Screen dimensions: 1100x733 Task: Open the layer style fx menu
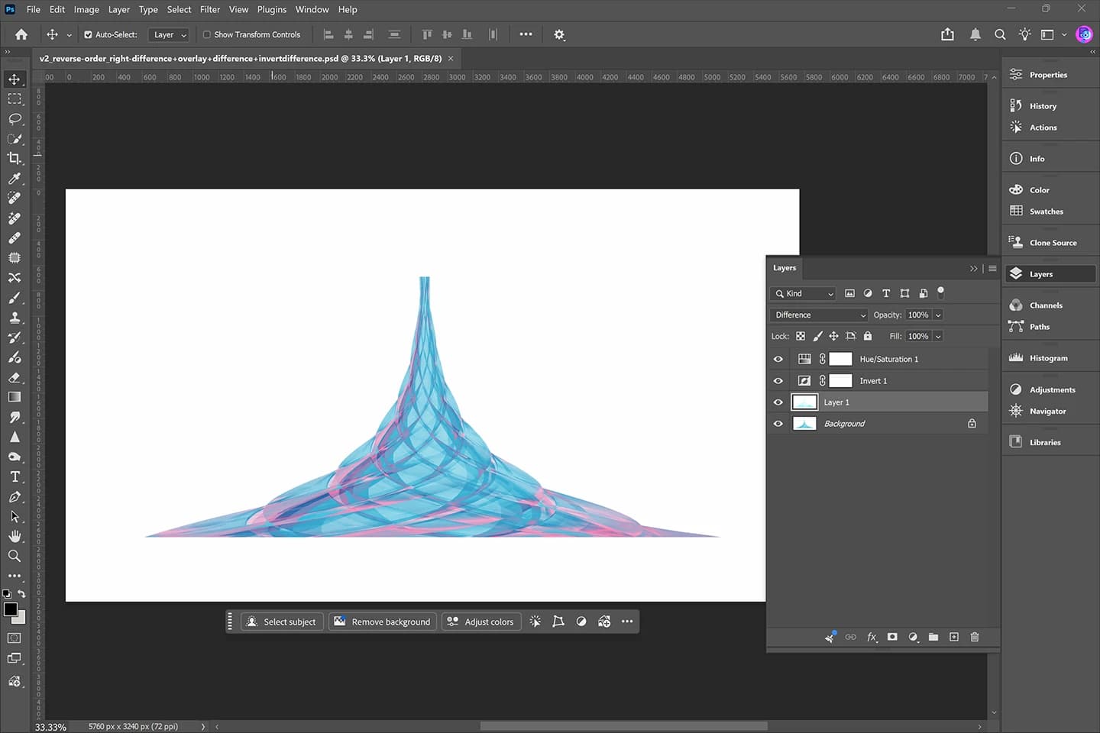872,637
